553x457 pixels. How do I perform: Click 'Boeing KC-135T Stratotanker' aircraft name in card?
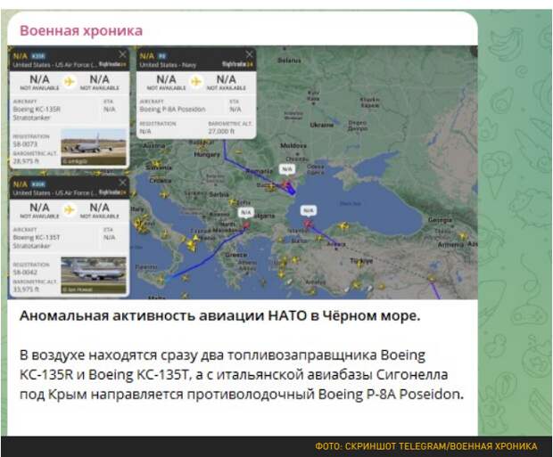[x=37, y=241]
